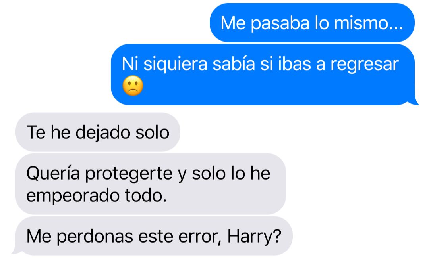Click the word "error," in the last bubble

click(200, 237)
